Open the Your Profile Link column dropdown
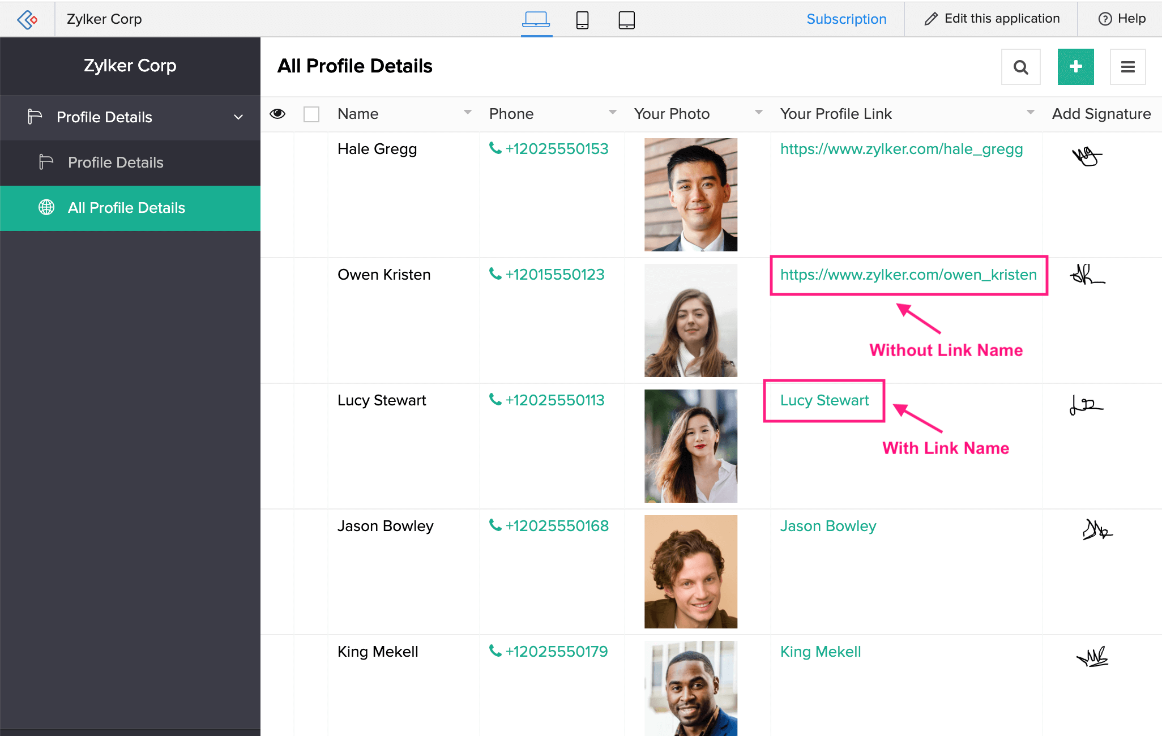This screenshot has width=1162, height=736. click(x=1031, y=113)
